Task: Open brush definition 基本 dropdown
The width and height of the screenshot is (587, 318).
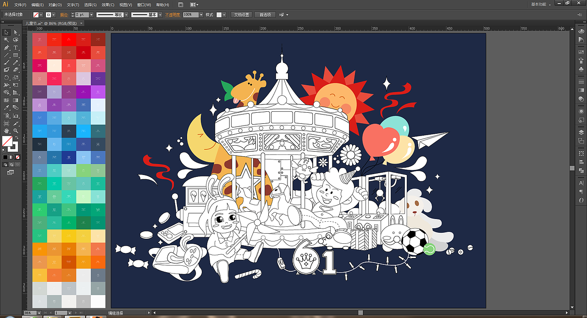Action: 161,15
